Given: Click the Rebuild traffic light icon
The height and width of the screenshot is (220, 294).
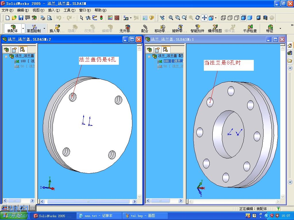Looking at the screenshot, I should [x=101, y=18].
